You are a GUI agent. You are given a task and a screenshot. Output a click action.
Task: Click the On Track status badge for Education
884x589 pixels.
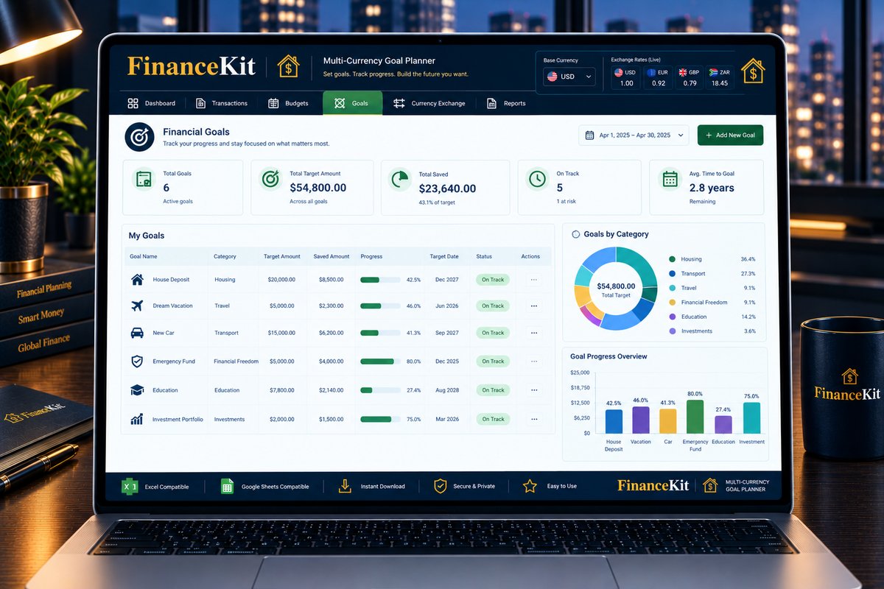[493, 390]
